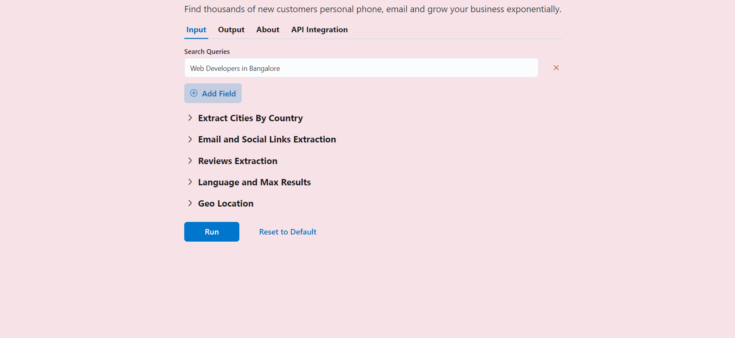The height and width of the screenshot is (338, 735).
Task: Switch to the Output tab
Action: pos(231,30)
